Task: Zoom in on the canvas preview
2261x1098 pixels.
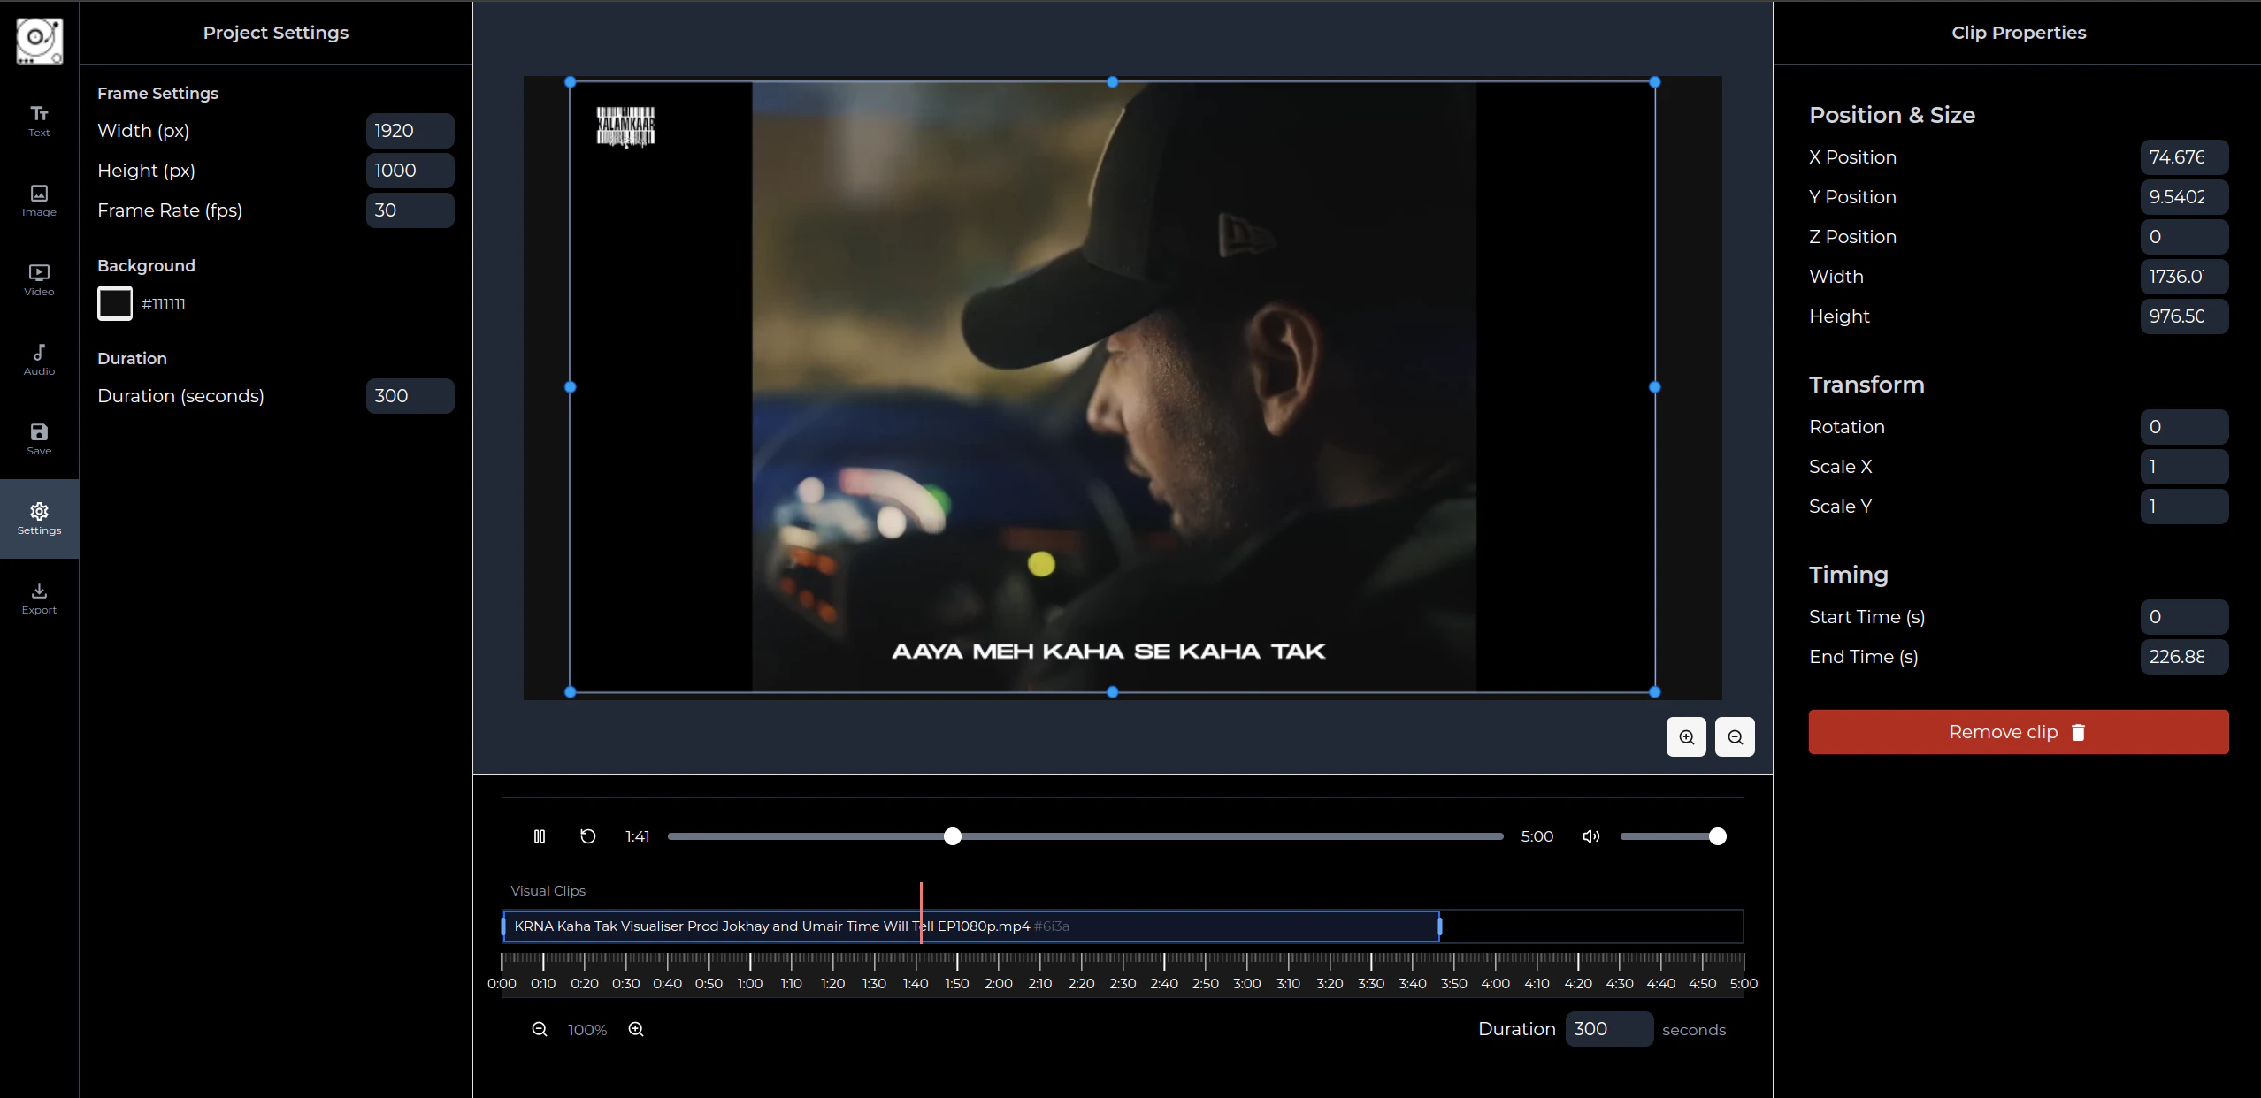Action: coord(1686,737)
